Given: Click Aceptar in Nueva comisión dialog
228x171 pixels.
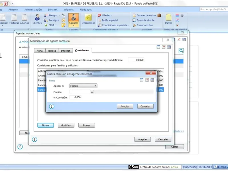Looking at the screenshot, I should [x=125, y=106].
